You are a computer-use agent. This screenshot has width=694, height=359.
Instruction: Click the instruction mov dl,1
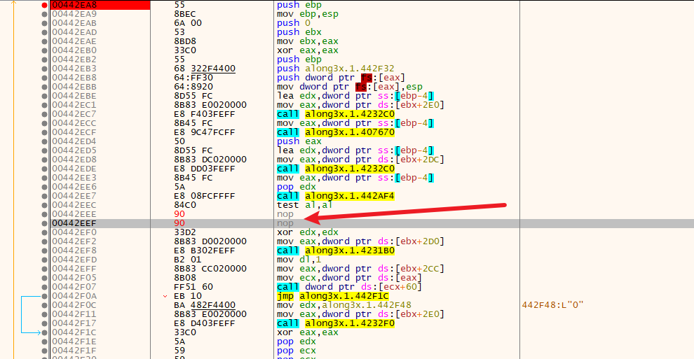[299, 260]
